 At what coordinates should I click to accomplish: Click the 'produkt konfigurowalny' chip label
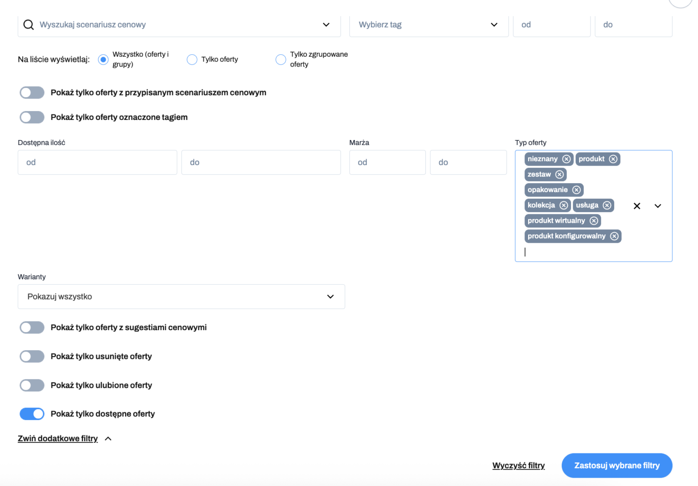[x=567, y=236]
